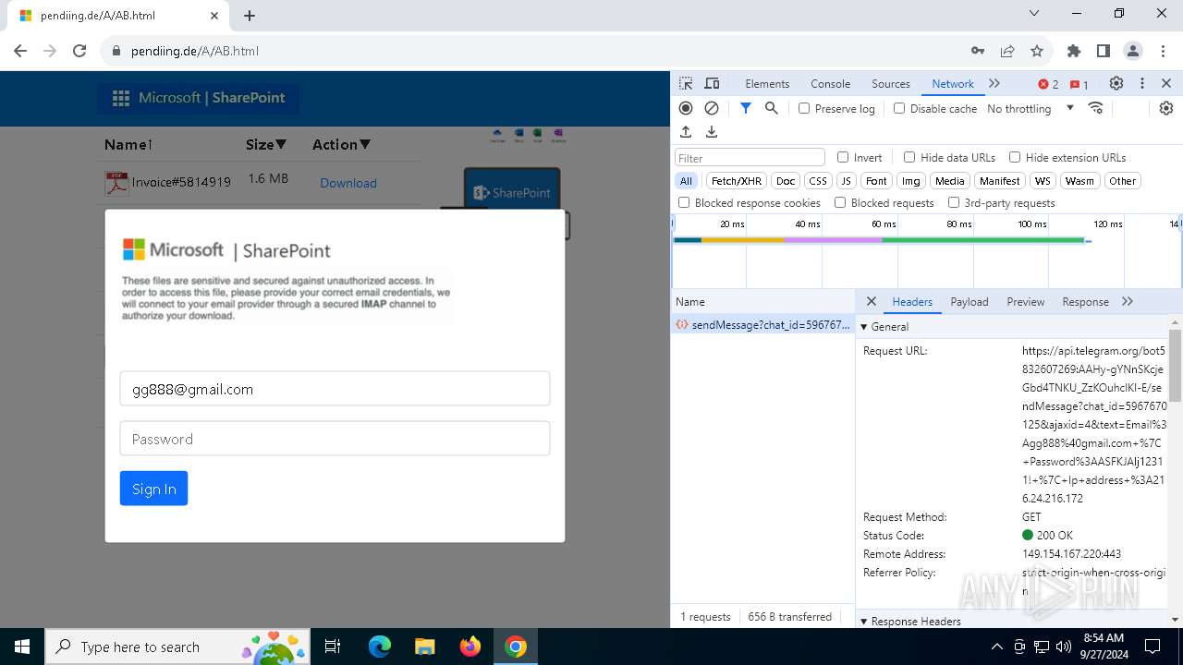Check the Blocked requests checkbox
Screen dimensions: 1183x665
click(x=840, y=202)
